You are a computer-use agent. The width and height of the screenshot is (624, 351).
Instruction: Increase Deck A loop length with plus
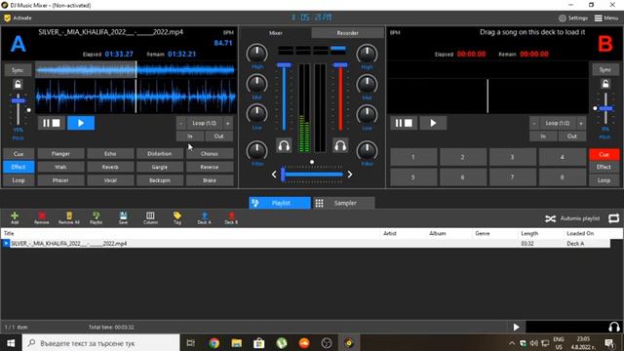click(x=228, y=124)
